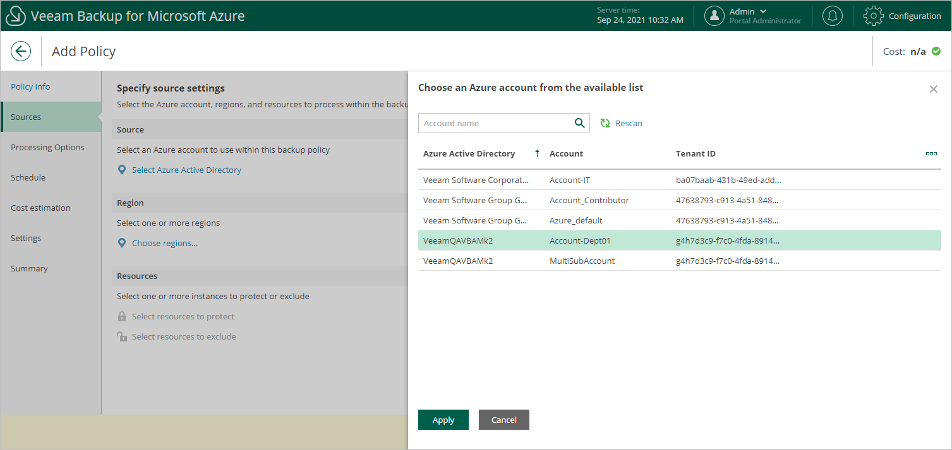This screenshot has width=952, height=450.
Task: Click directory cell in Azure_default row
Action: (x=475, y=220)
